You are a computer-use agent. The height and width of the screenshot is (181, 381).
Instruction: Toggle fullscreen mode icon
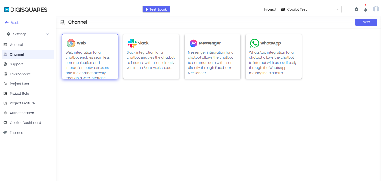click(x=348, y=9)
